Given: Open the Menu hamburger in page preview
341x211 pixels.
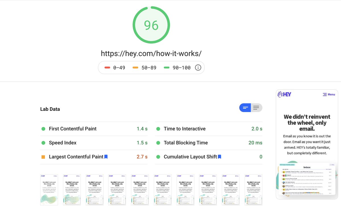Looking at the screenshot, I should pyautogui.click(x=329, y=94).
